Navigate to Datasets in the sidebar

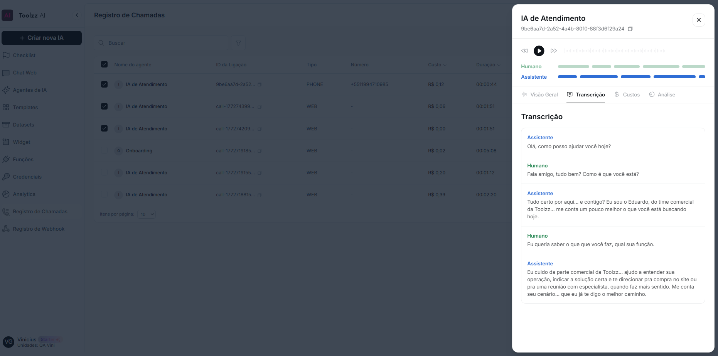tap(24, 125)
